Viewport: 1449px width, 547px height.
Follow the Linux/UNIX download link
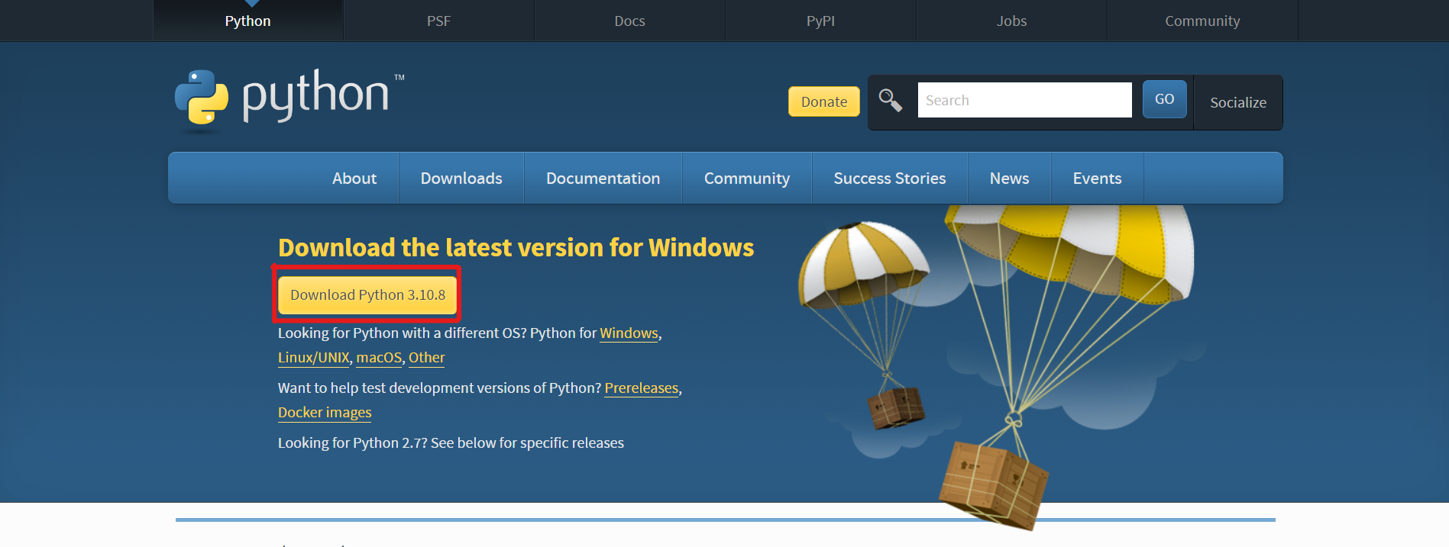[x=314, y=358]
